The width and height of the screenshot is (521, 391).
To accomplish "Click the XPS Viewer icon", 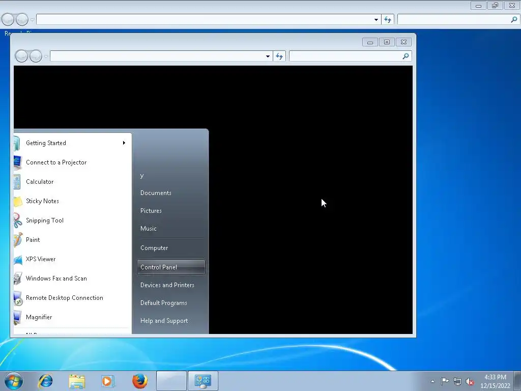I will 18,259.
